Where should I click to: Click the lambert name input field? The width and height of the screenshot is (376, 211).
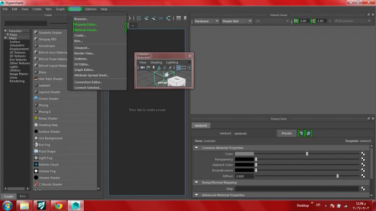pyautogui.click(x=254, y=133)
